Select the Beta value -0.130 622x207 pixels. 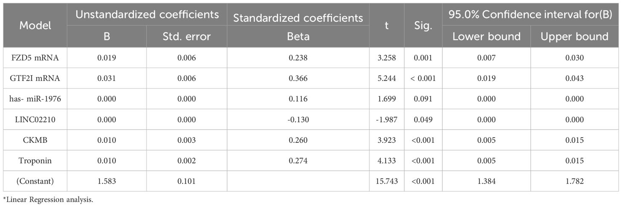click(298, 120)
